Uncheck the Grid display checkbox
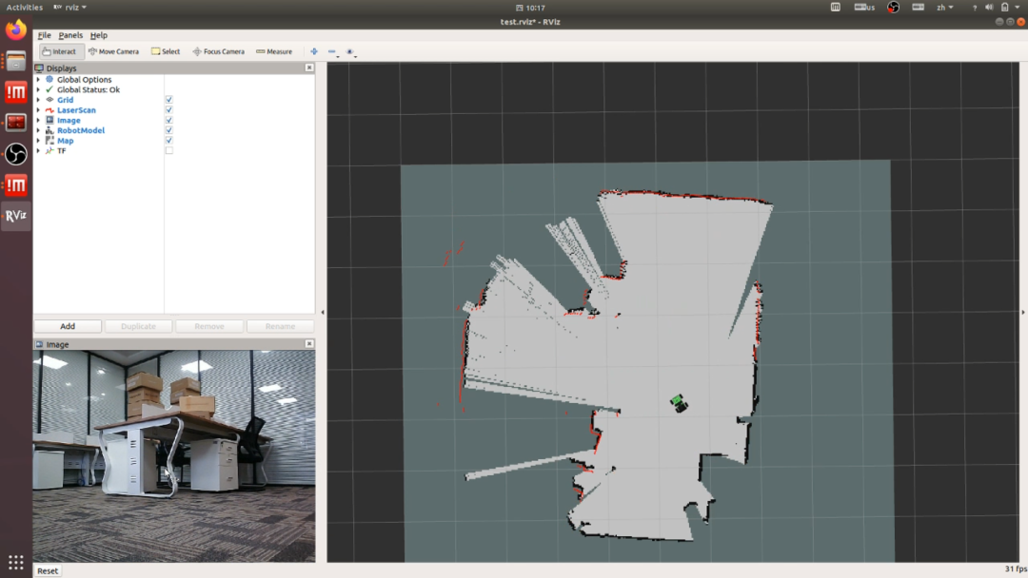 tap(168, 100)
